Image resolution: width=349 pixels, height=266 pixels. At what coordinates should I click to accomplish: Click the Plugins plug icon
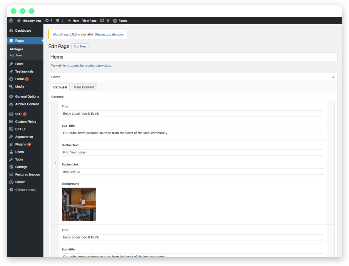[x=11, y=144]
